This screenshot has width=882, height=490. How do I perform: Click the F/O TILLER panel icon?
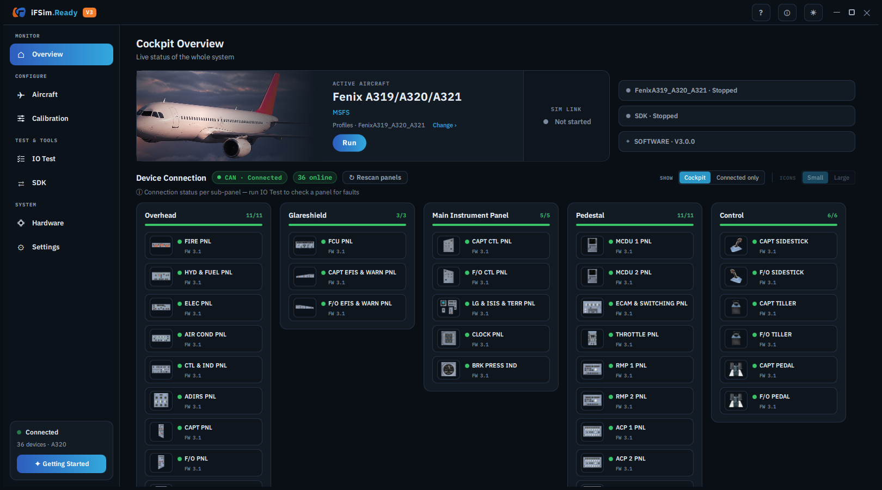736,339
